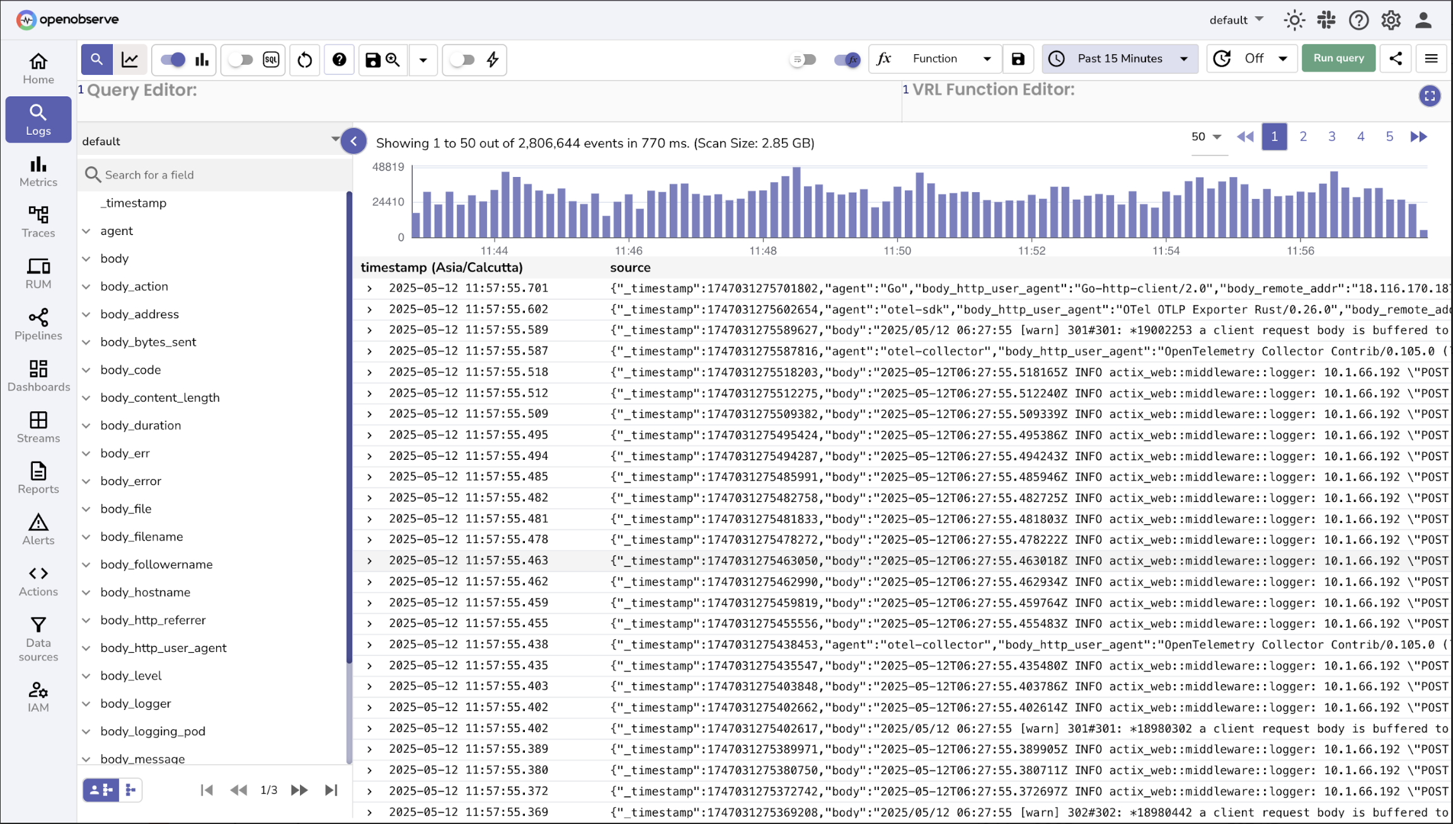This screenshot has height=824, width=1453.
Task: Select the default organization menu
Action: (x=1235, y=20)
